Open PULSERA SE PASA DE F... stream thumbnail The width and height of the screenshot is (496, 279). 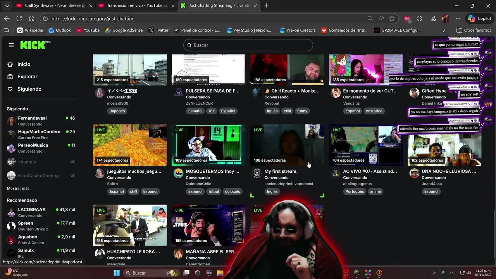(x=208, y=70)
